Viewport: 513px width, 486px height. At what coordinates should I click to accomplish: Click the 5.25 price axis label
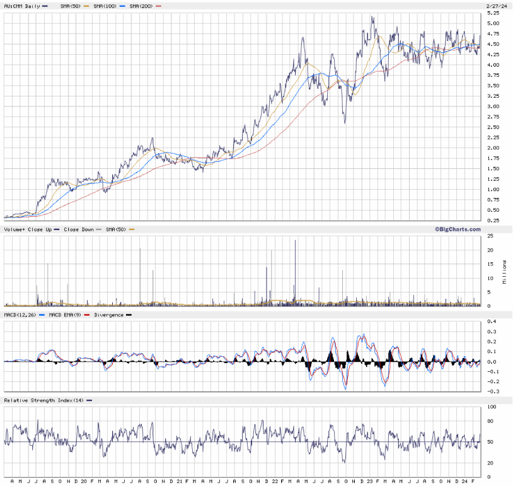tap(493, 13)
